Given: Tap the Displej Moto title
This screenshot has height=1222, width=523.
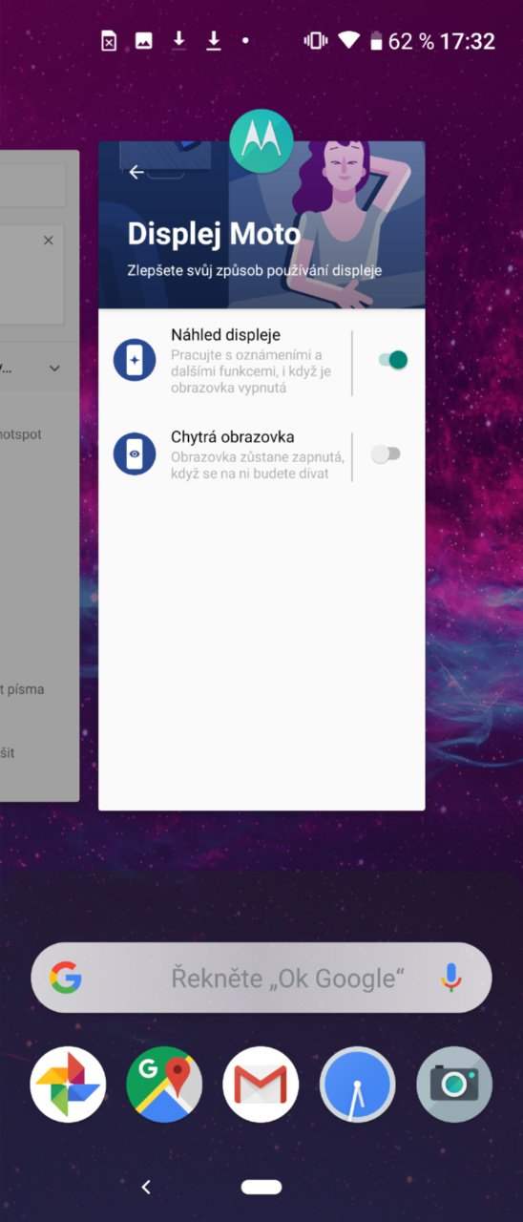Looking at the screenshot, I should [214, 234].
